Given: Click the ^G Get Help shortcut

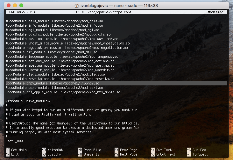Looking at the screenshot, I should 16,150.
